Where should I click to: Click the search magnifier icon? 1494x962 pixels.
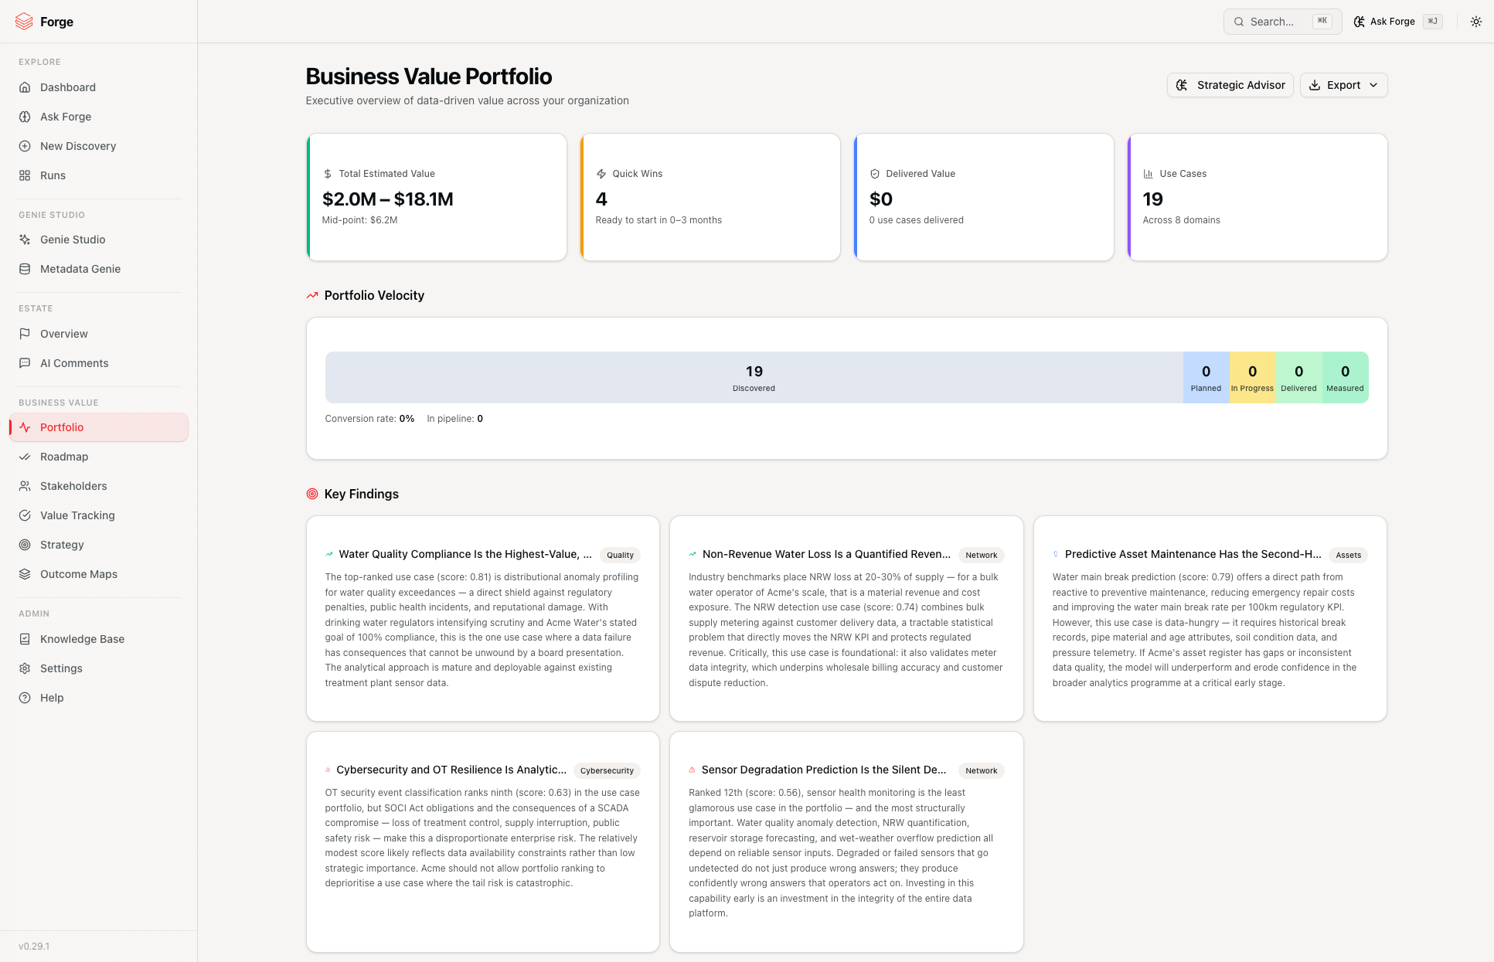coord(1238,22)
